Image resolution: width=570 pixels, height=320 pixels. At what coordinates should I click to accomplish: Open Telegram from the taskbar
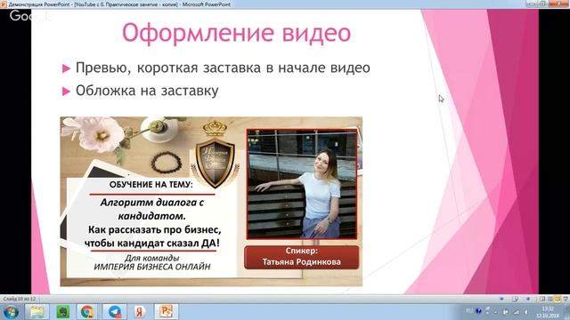coord(115,312)
